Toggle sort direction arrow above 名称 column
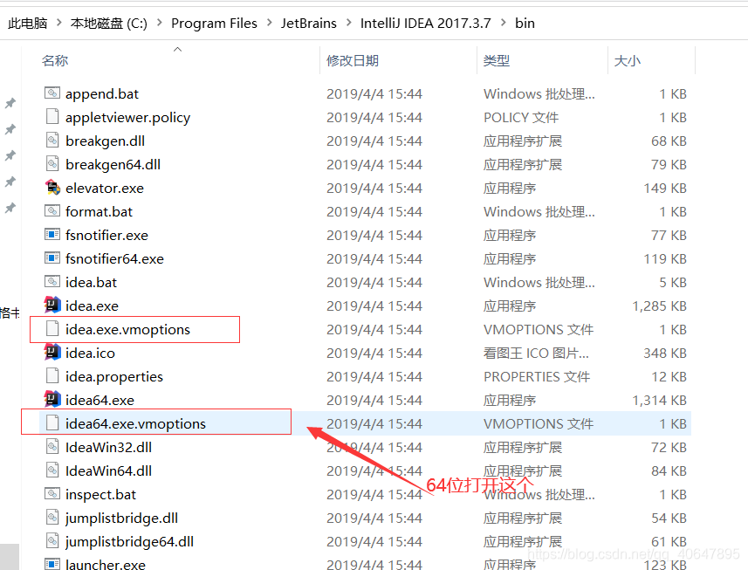The width and height of the screenshot is (748, 570). click(x=177, y=49)
